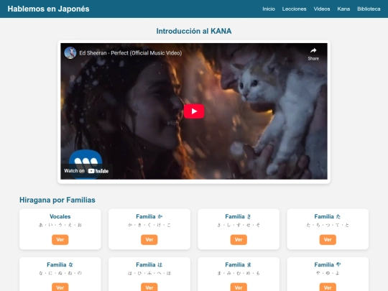Click the か・き・く・け・こ characters row
This screenshot has height=291, width=388.
[149, 225]
